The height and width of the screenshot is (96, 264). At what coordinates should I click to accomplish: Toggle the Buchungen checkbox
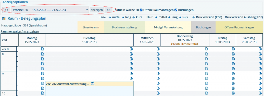[x=176, y=10]
